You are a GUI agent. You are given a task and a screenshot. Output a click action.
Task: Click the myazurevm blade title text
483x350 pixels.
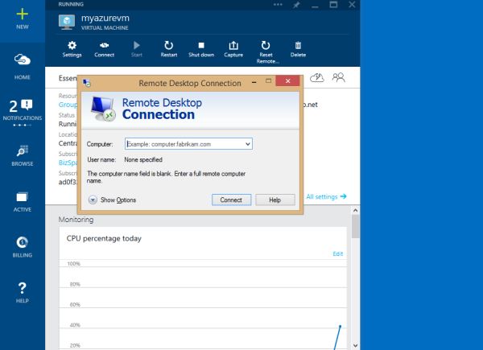[x=105, y=19]
